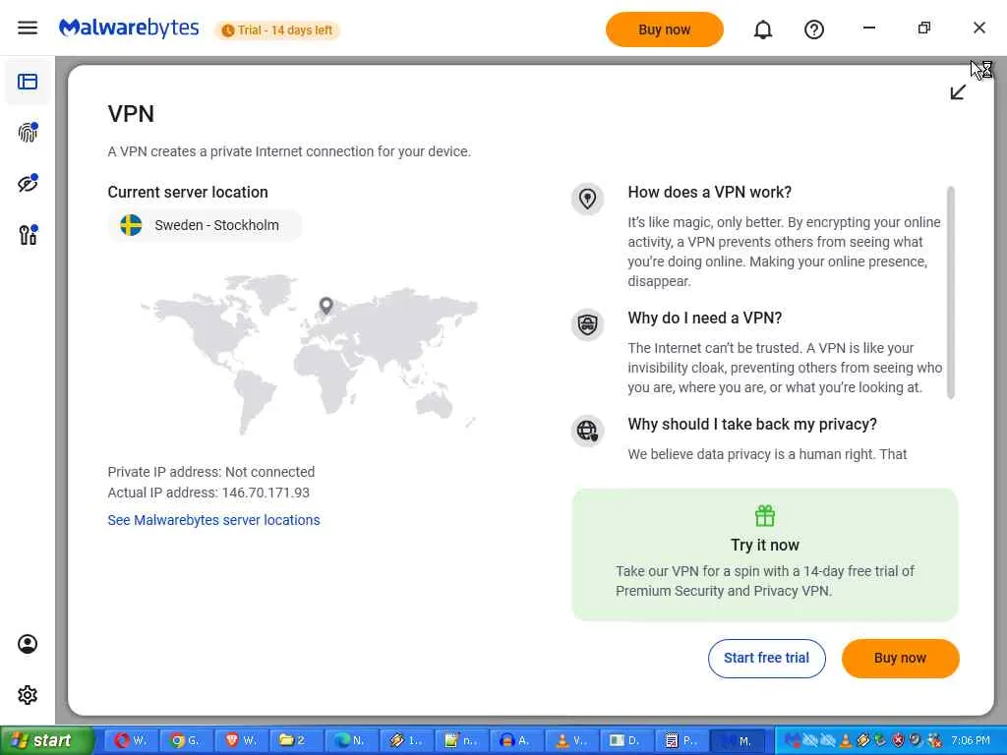Click the map pin on Sweden
This screenshot has width=1007, height=755.
click(x=326, y=306)
